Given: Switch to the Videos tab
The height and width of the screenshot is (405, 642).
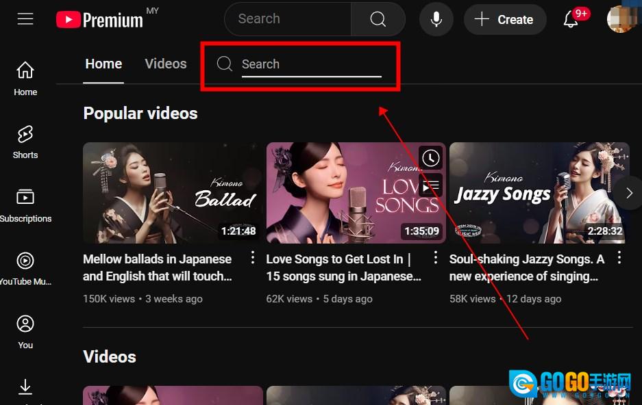Looking at the screenshot, I should pyautogui.click(x=166, y=64).
